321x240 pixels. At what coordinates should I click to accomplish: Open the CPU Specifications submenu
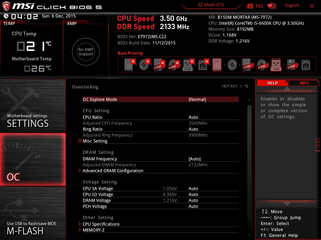coord(101,224)
